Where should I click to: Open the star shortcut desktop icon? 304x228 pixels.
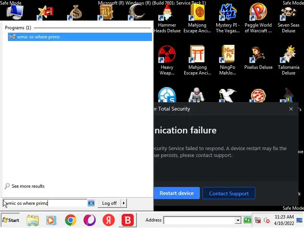click(x=45, y=12)
